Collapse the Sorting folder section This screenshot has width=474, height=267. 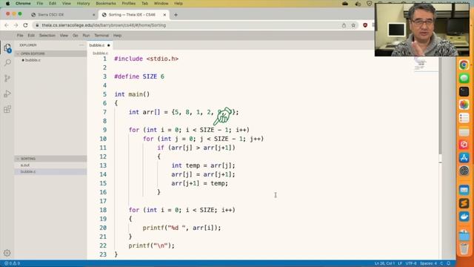pos(51,159)
